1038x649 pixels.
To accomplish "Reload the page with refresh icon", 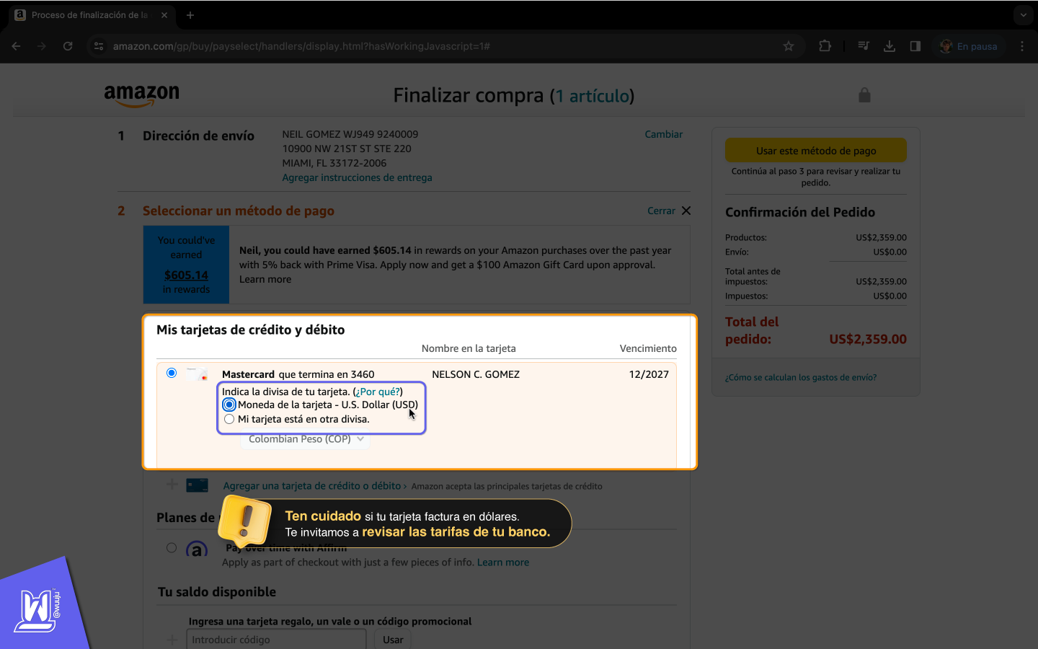I will point(68,46).
